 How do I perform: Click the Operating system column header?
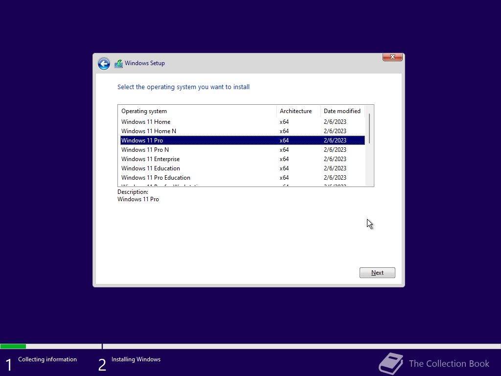tap(198, 111)
